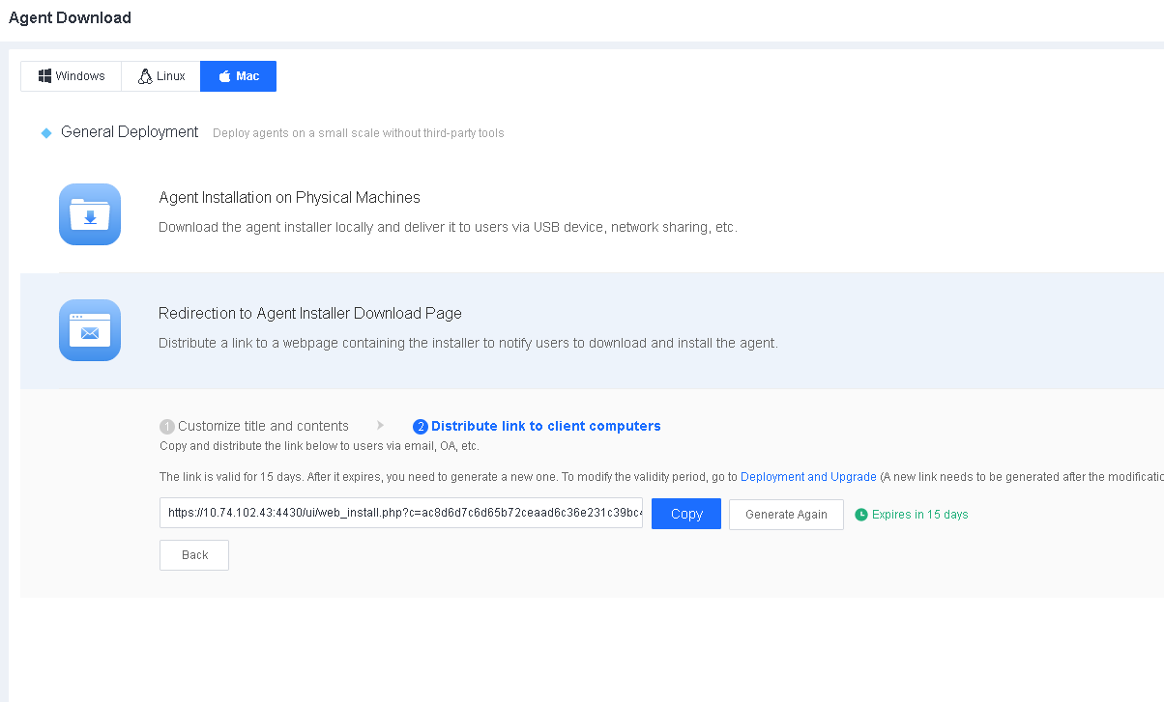Click the step 1 number circle
The height and width of the screenshot is (702, 1164).
tap(167, 427)
